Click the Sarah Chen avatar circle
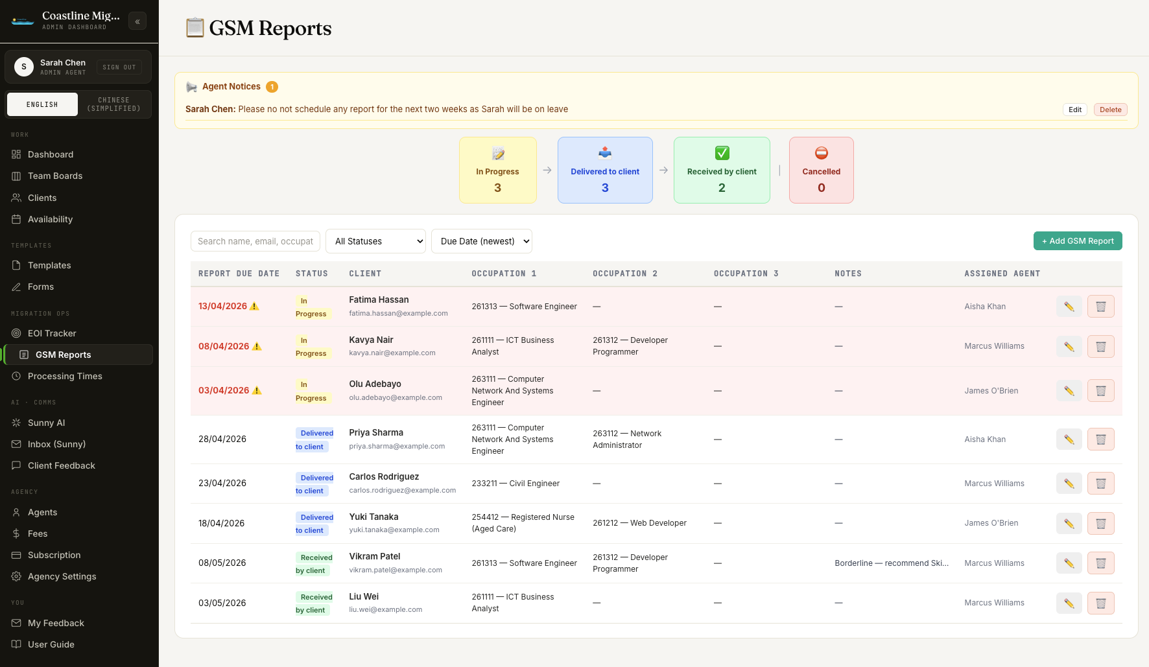The height and width of the screenshot is (667, 1149). [x=24, y=67]
